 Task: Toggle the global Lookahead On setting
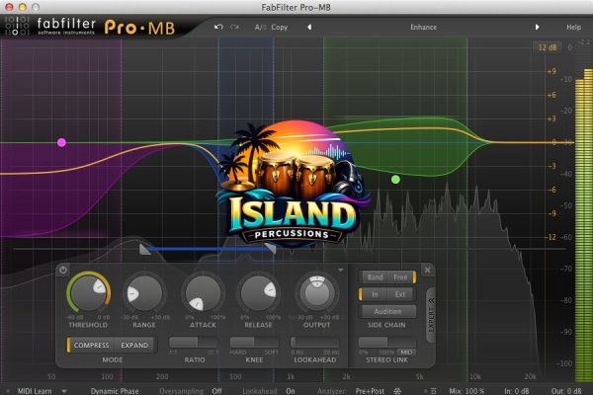pos(290,391)
